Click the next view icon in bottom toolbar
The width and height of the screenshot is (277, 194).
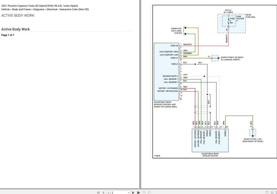point(150,193)
